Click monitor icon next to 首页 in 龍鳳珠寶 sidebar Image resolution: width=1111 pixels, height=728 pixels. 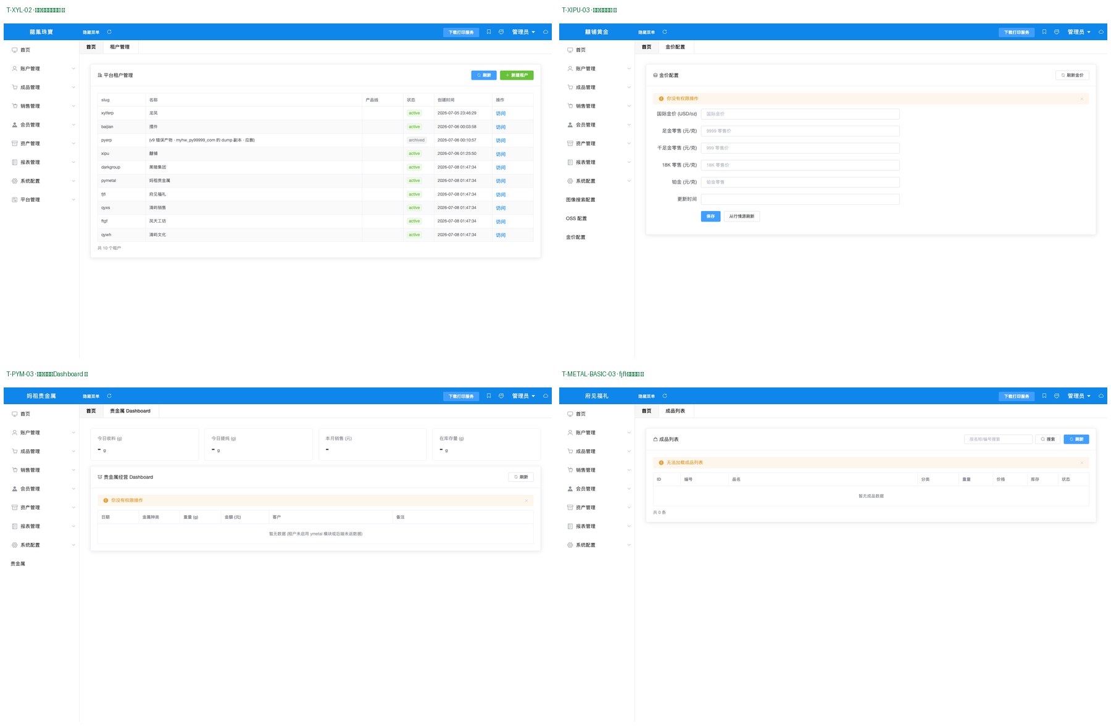click(15, 50)
